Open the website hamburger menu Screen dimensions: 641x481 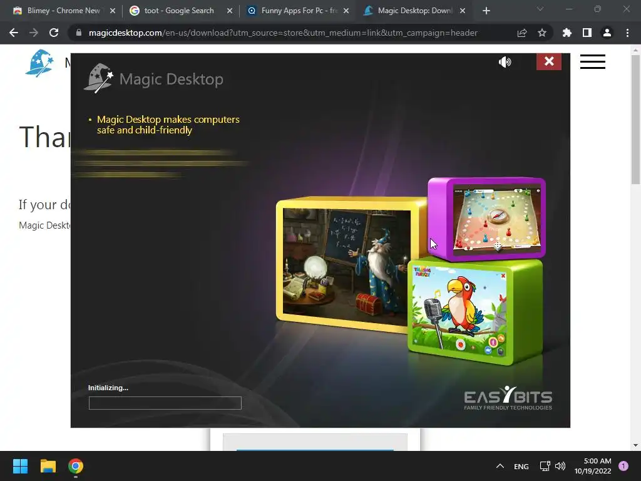(592, 62)
